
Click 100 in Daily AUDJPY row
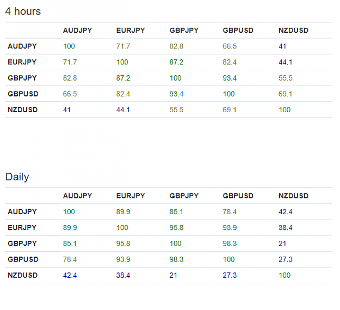pyautogui.click(x=69, y=211)
